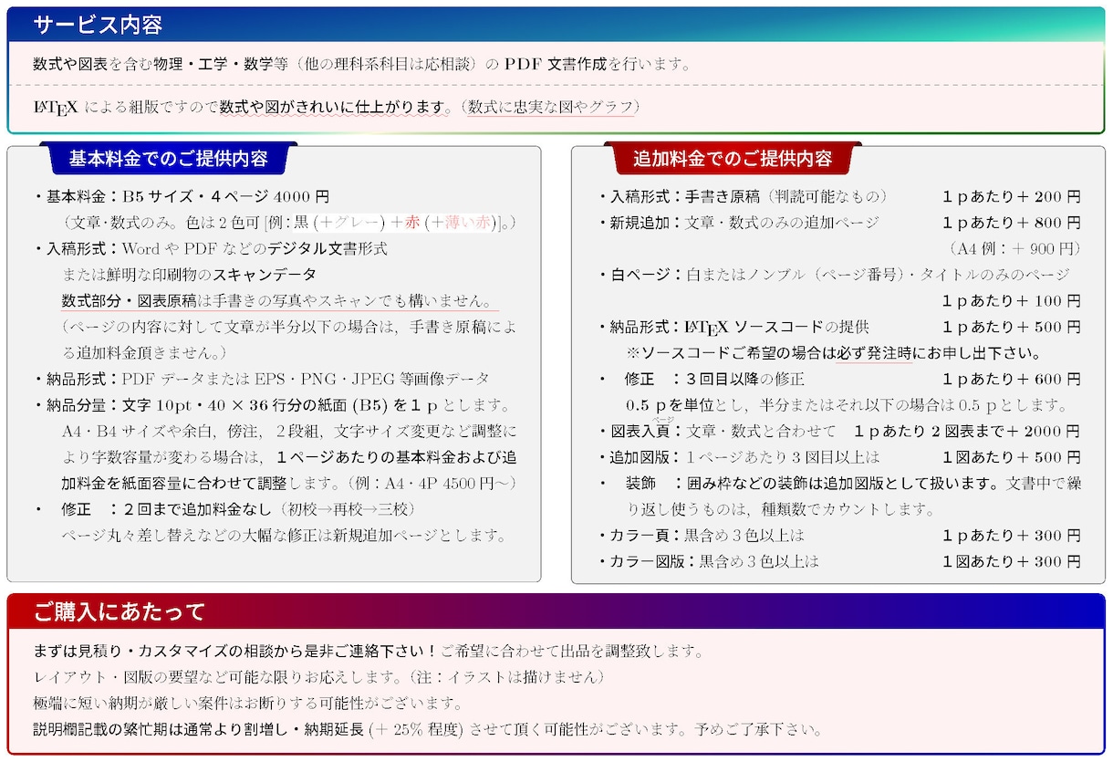Click the LaTeX による組版 line
The height and width of the screenshot is (762, 1113).
coord(337,107)
